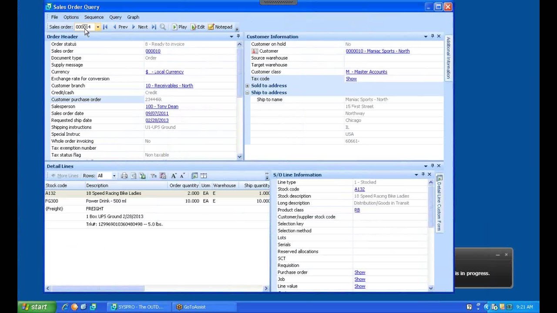
Task: Open the Graph menu
Action: (x=133, y=17)
